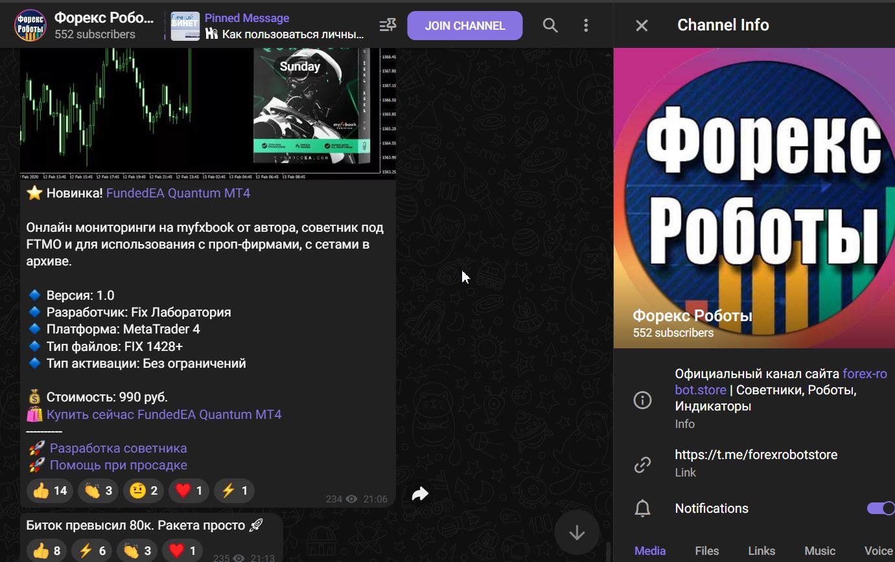
Task: Switch to the Media tab
Action: pos(650,550)
